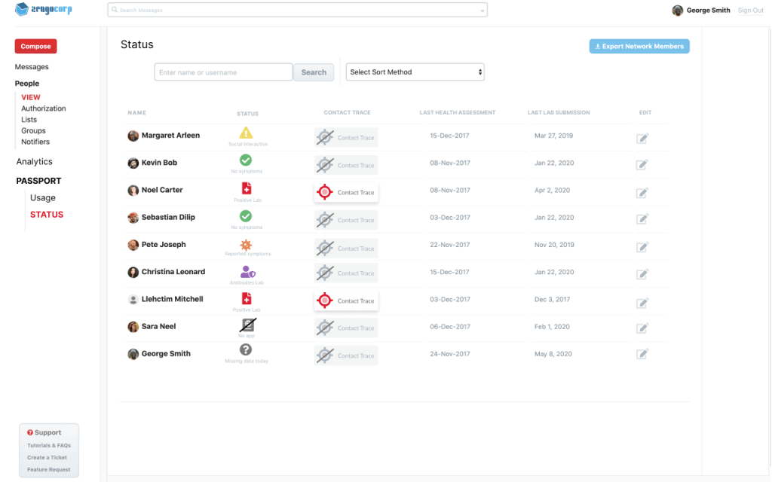772x482 pixels.
Task: Open Authorization under People
Action: tap(44, 108)
